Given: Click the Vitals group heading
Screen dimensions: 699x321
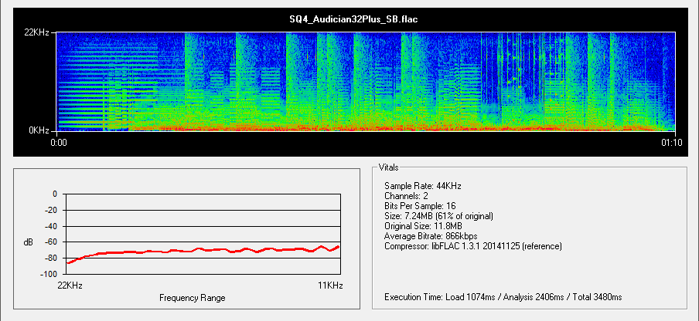Looking at the screenshot, I should click(x=389, y=167).
